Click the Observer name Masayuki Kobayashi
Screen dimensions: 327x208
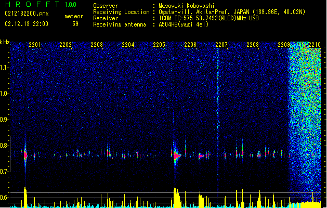point(187,6)
